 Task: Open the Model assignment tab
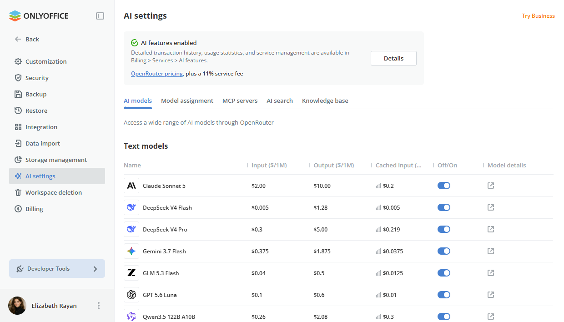(x=187, y=101)
